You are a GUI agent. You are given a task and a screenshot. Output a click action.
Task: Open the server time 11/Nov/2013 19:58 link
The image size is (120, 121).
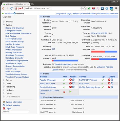tap(99, 33)
